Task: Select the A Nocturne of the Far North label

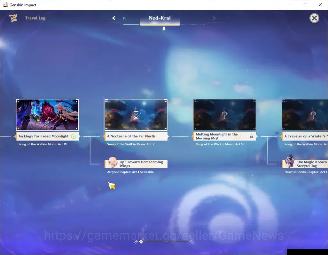Action: (x=136, y=136)
